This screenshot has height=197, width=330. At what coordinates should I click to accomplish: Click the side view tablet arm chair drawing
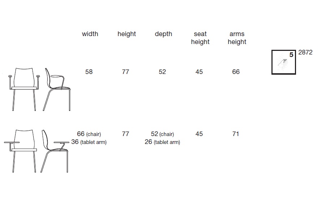[55, 151]
